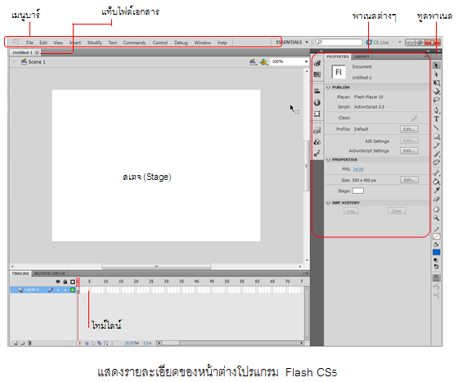The height and width of the screenshot is (382, 467).
Task: Open the Edit Scene dropdown icon
Action: pos(253,62)
